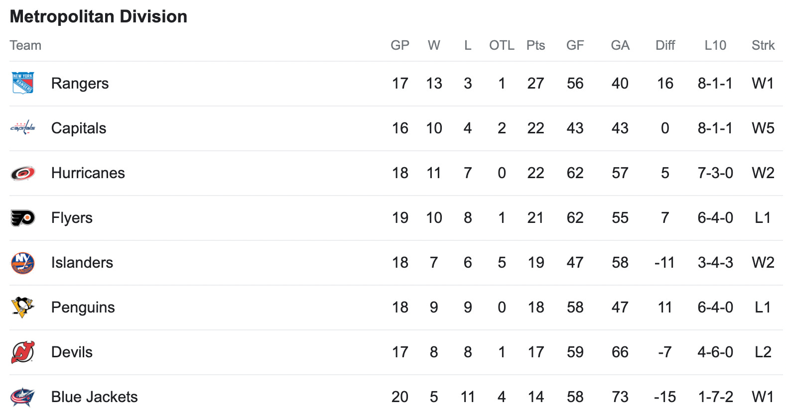The height and width of the screenshot is (418, 786).
Task: Click the OTL column header
Action: [502, 45]
